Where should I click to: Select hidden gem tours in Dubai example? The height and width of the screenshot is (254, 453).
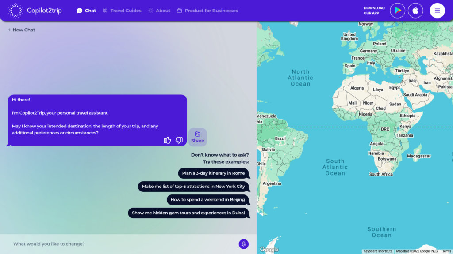(188, 213)
